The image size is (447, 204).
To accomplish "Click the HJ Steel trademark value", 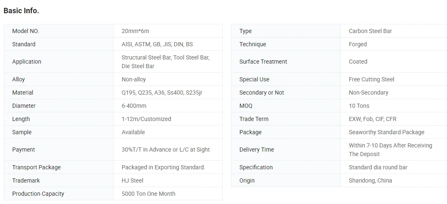I will [133, 180].
